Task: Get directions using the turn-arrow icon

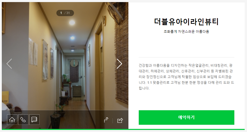Action: (106, 120)
